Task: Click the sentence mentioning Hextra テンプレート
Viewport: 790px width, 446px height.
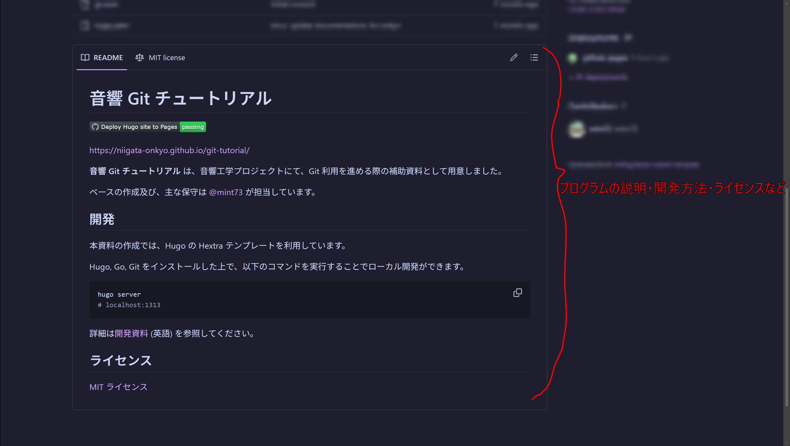Action: coord(218,246)
